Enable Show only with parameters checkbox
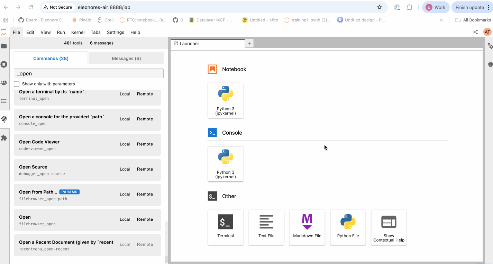The width and height of the screenshot is (493, 264). point(17,84)
